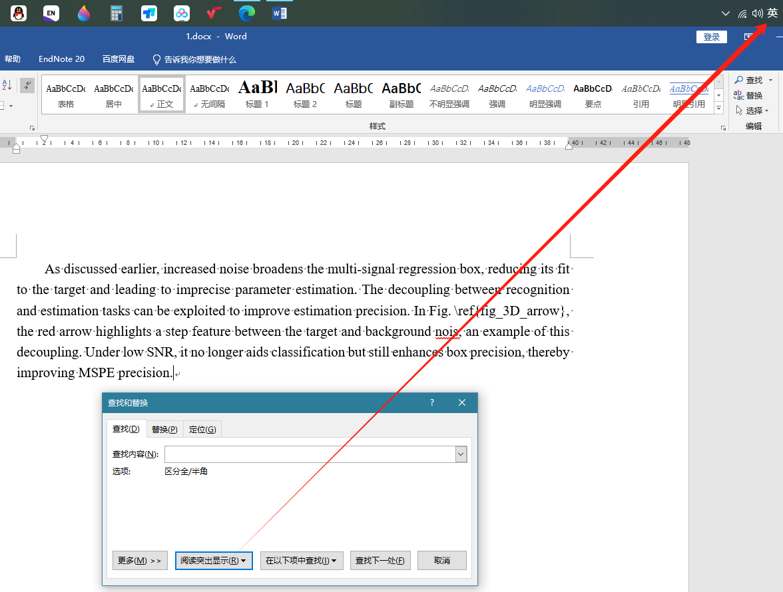Click the 查找下一处 button
Screen dimensions: 783x592
coord(380,560)
